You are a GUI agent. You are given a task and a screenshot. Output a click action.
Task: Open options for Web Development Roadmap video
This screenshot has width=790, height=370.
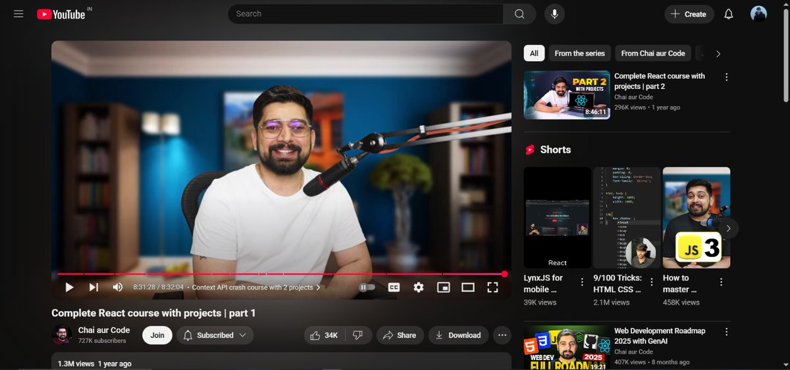point(727,332)
